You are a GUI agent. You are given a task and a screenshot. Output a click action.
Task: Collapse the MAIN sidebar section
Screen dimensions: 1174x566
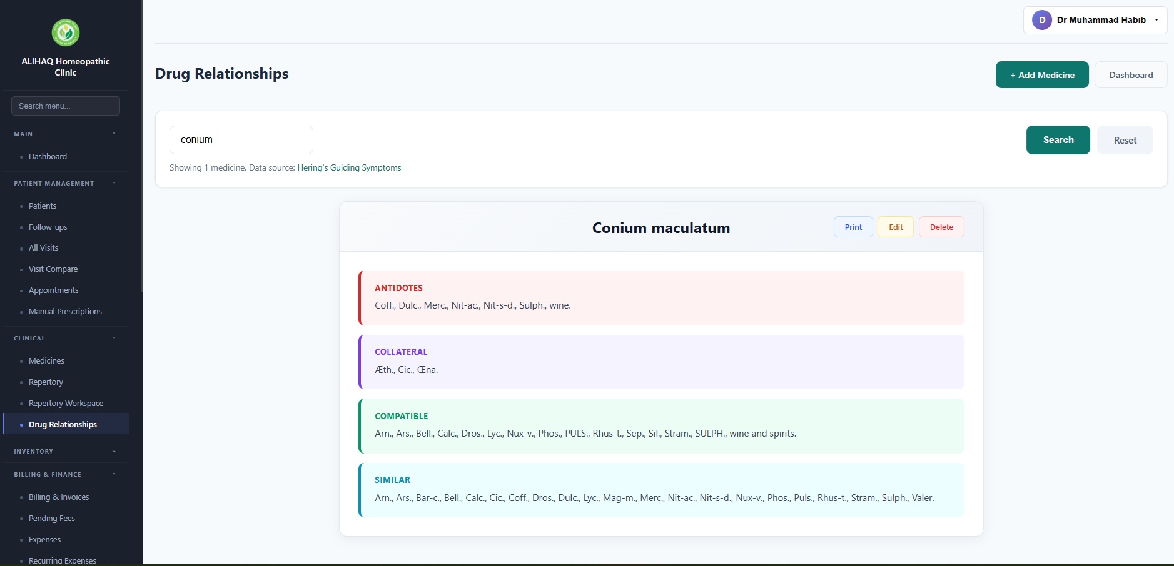(66, 134)
